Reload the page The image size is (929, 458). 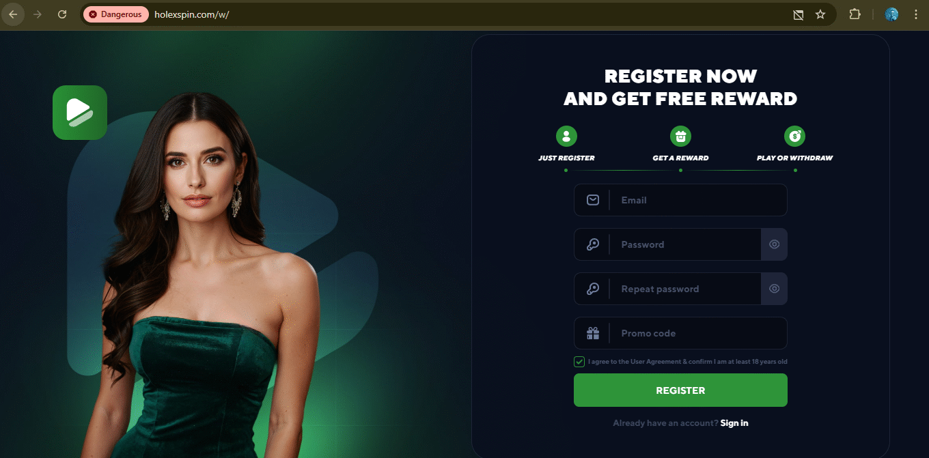pyautogui.click(x=62, y=14)
